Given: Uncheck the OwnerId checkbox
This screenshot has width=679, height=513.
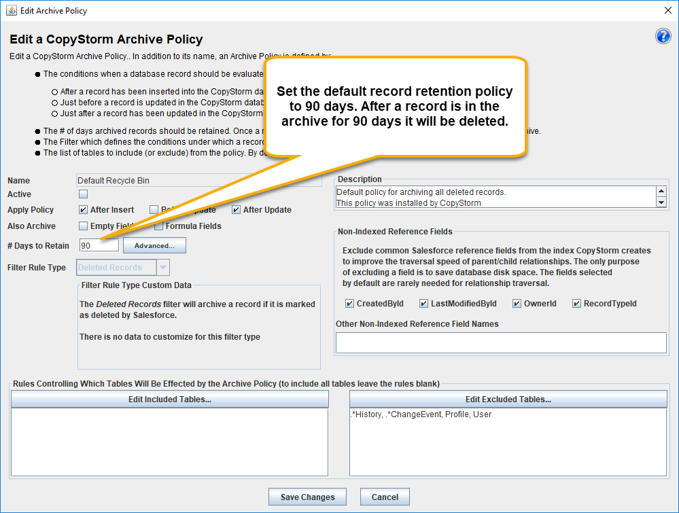Looking at the screenshot, I should click(x=517, y=304).
